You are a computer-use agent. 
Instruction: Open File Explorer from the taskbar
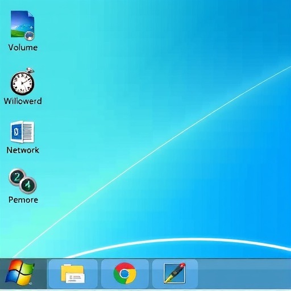[73, 273]
